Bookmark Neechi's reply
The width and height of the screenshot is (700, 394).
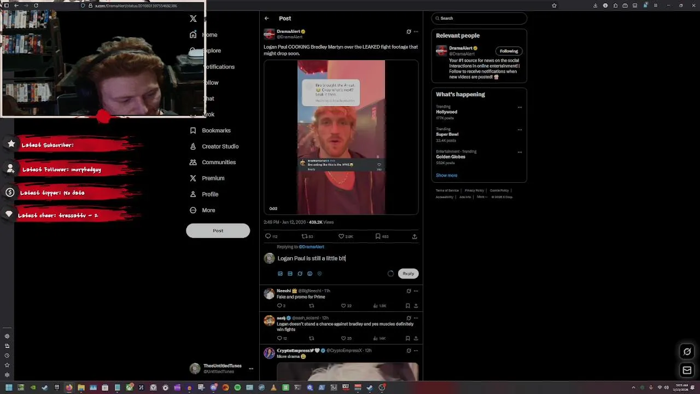tap(407, 306)
